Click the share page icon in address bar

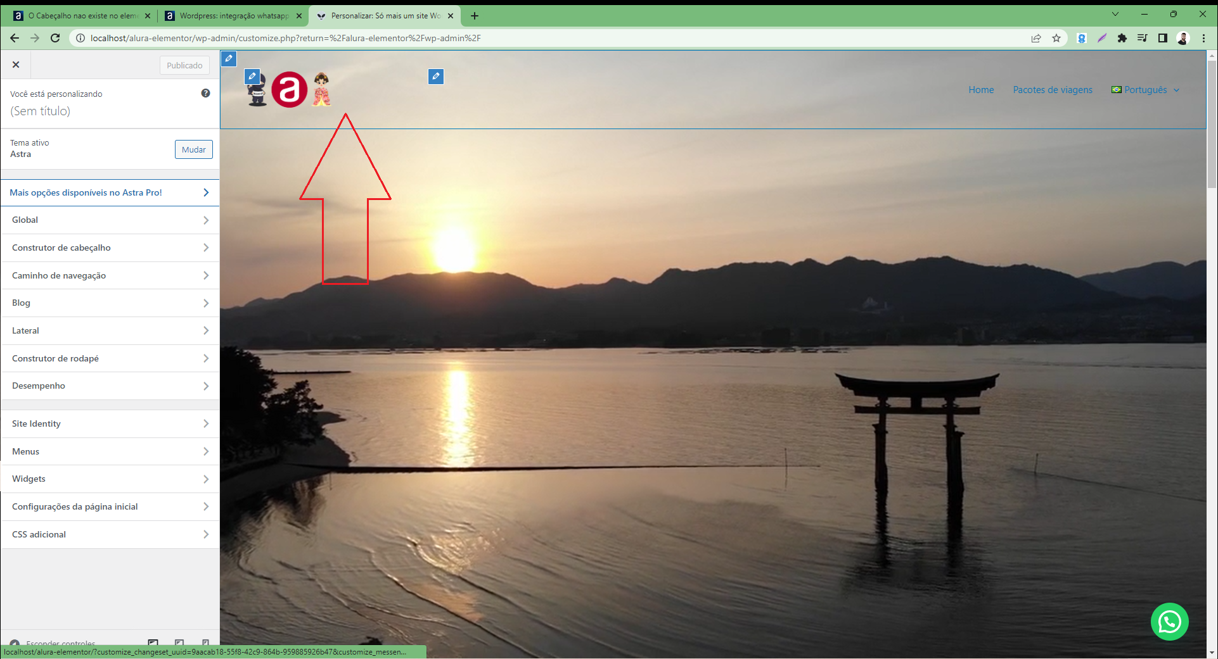pos(1036,38)
